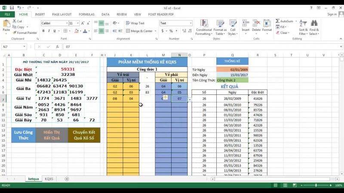The image size is (344, 193).
Task: Click the AutoSum sigma icon
Action: click(277, 21)
